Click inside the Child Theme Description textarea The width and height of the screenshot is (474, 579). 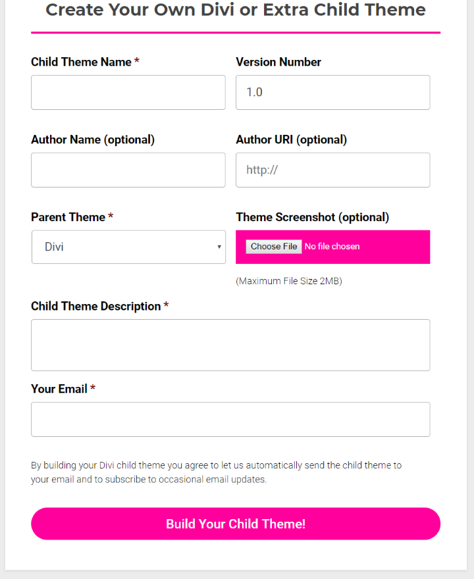point(230,345)
